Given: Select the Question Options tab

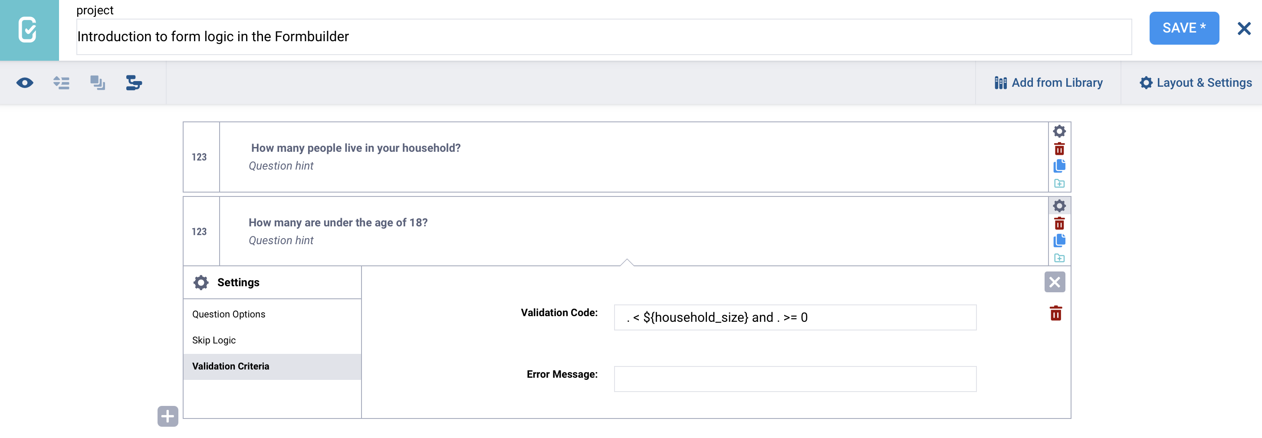Looking at the screenshot, I should [228, 314].
